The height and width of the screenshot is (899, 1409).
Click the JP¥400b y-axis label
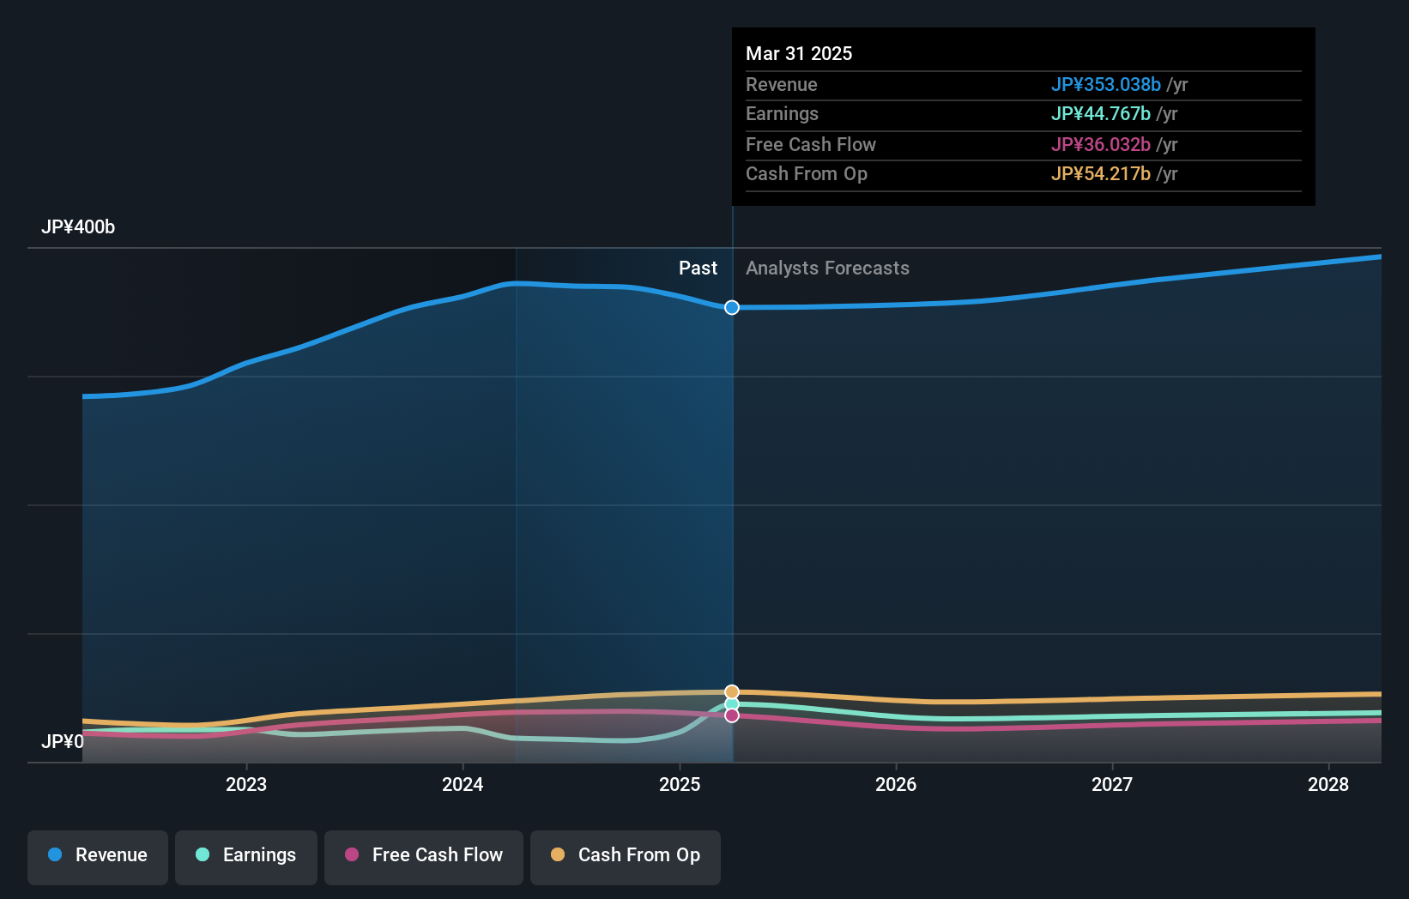(x=78, y=227)
